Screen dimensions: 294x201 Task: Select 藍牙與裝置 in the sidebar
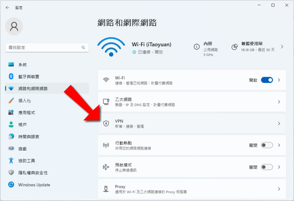pyautogui.click(x=47, y=76)
